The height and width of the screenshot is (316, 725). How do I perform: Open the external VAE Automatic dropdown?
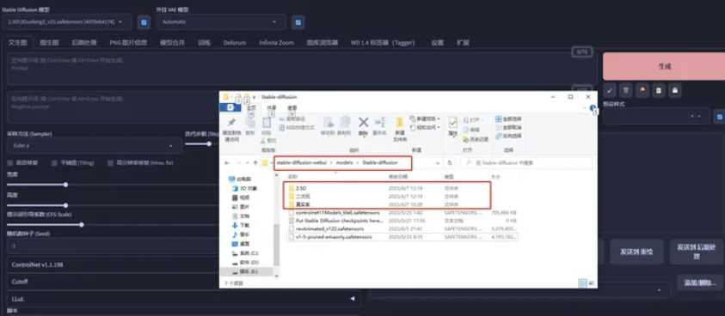click(221, 21)
